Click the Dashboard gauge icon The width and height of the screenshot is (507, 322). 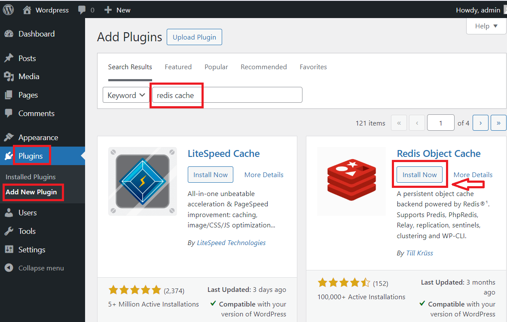click(x=9, y=34)
